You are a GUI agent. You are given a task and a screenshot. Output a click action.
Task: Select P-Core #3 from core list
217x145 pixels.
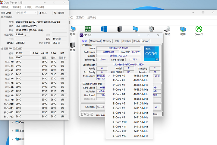(x=129, y=89)
